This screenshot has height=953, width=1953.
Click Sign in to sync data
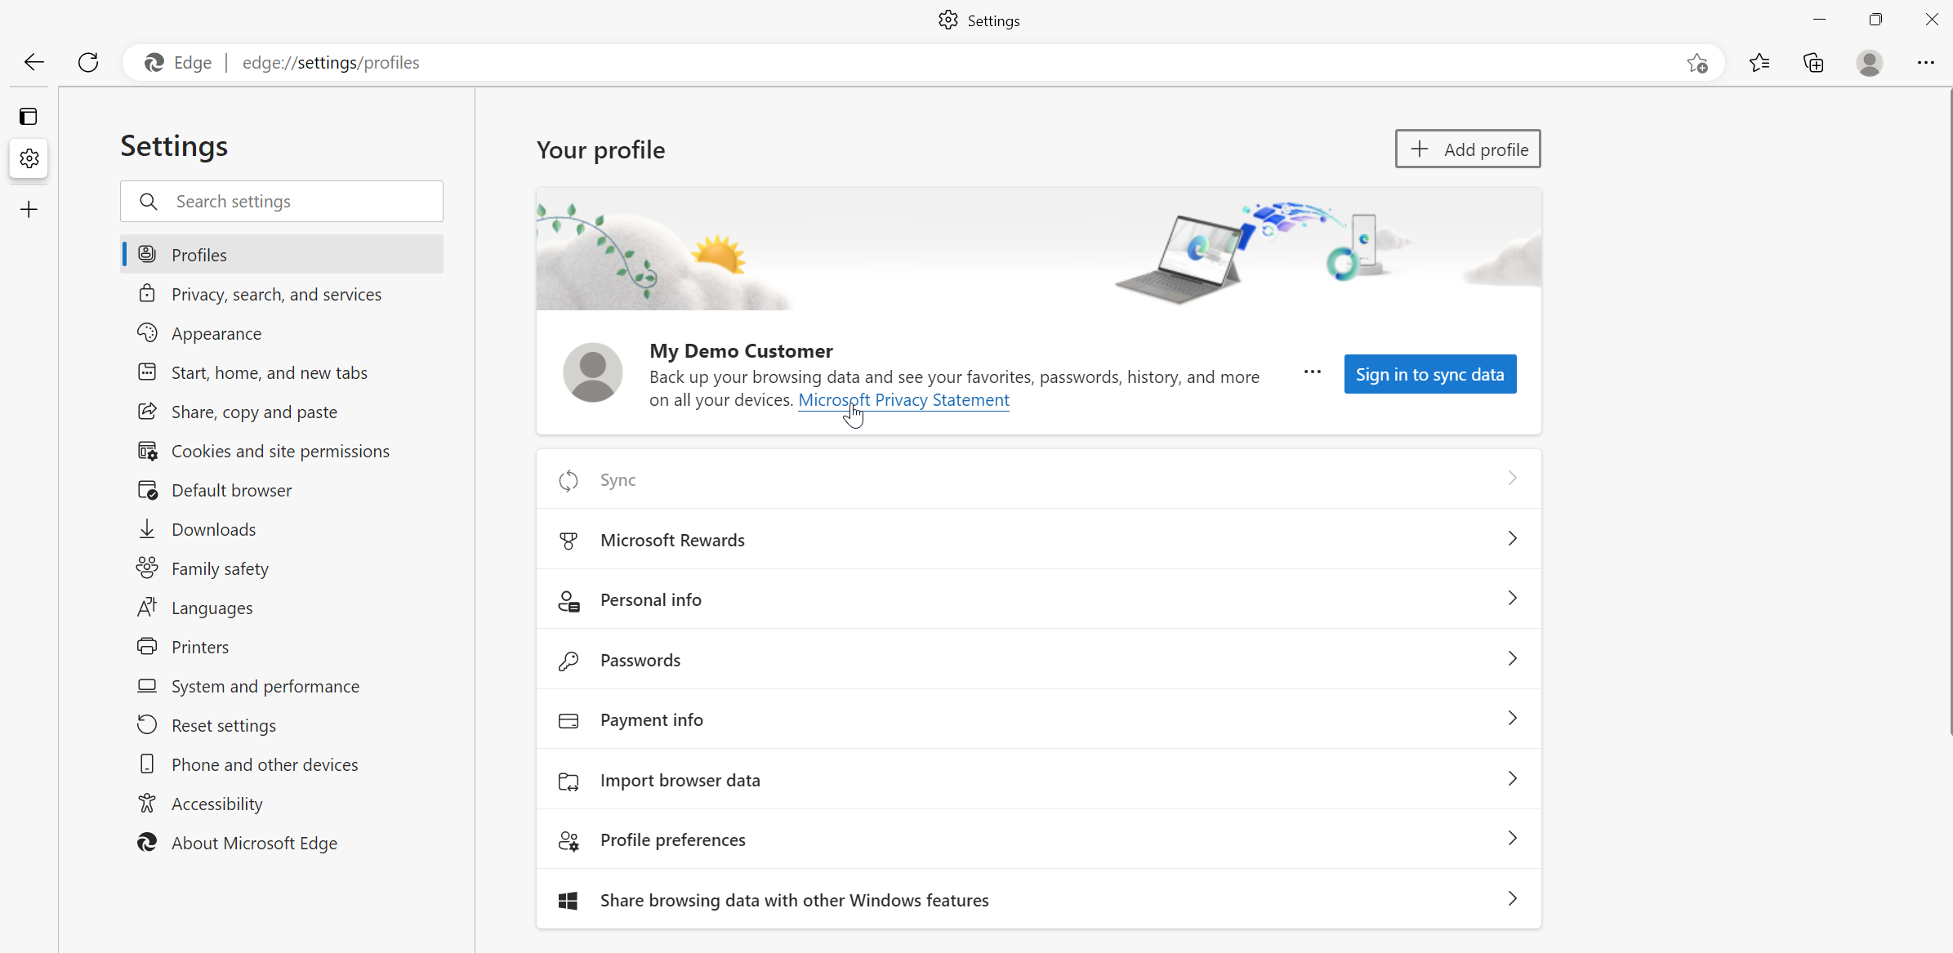(x=1430, y=374)
